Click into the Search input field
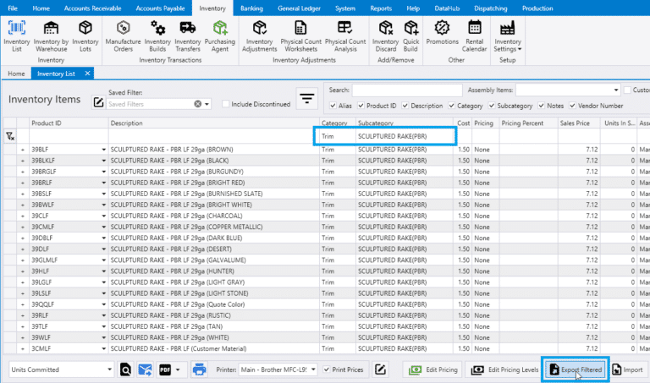650x383 pixels. [407, 90]
